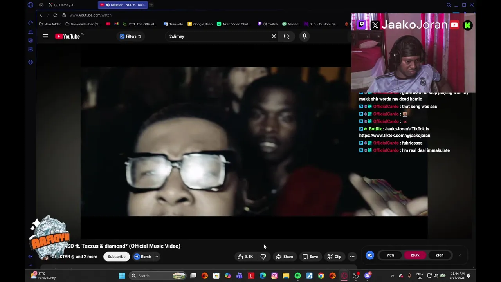Like the video with 8.1K likes

[x=245, y=257]
